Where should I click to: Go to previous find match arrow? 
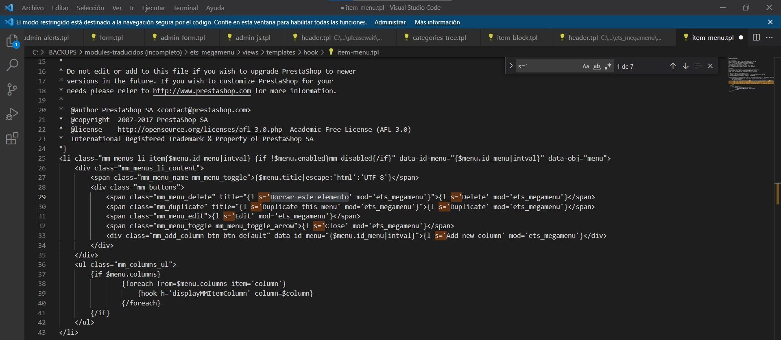point(673,66)
